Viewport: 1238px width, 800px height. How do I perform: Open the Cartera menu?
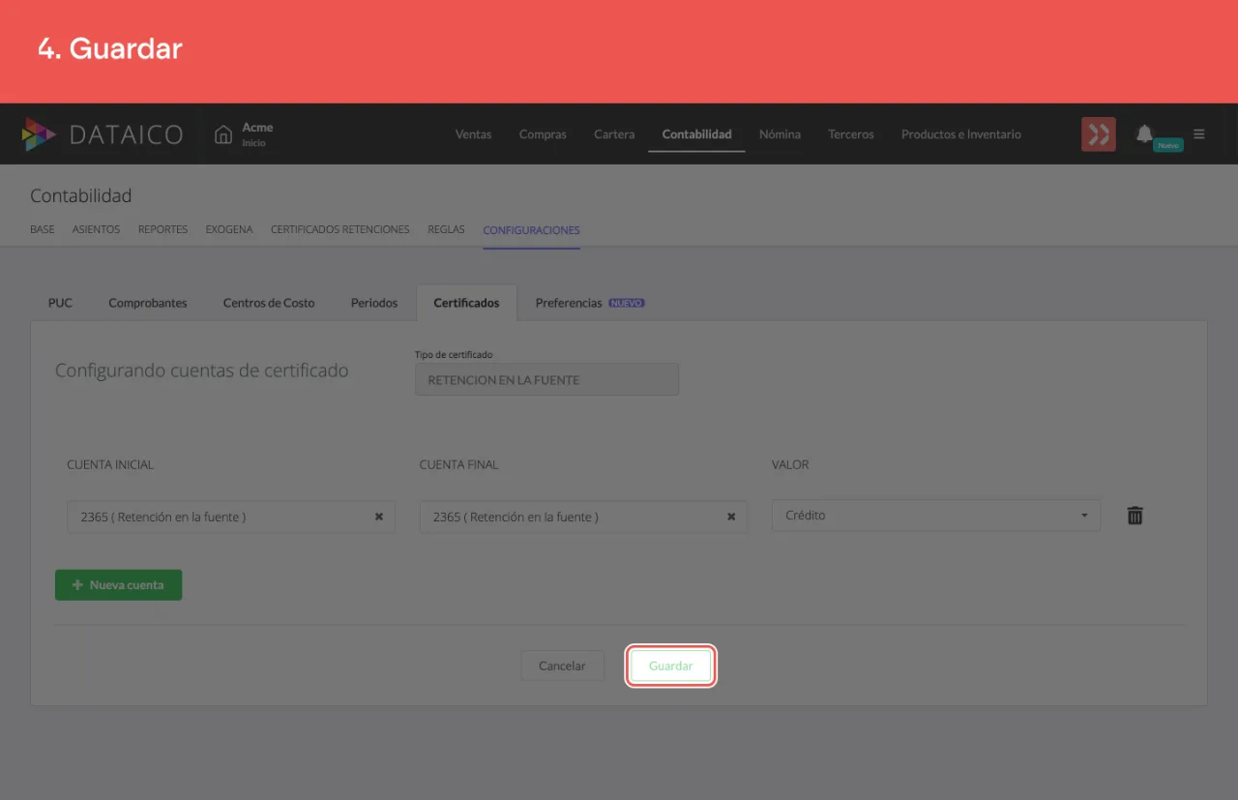tap(614, 134)
